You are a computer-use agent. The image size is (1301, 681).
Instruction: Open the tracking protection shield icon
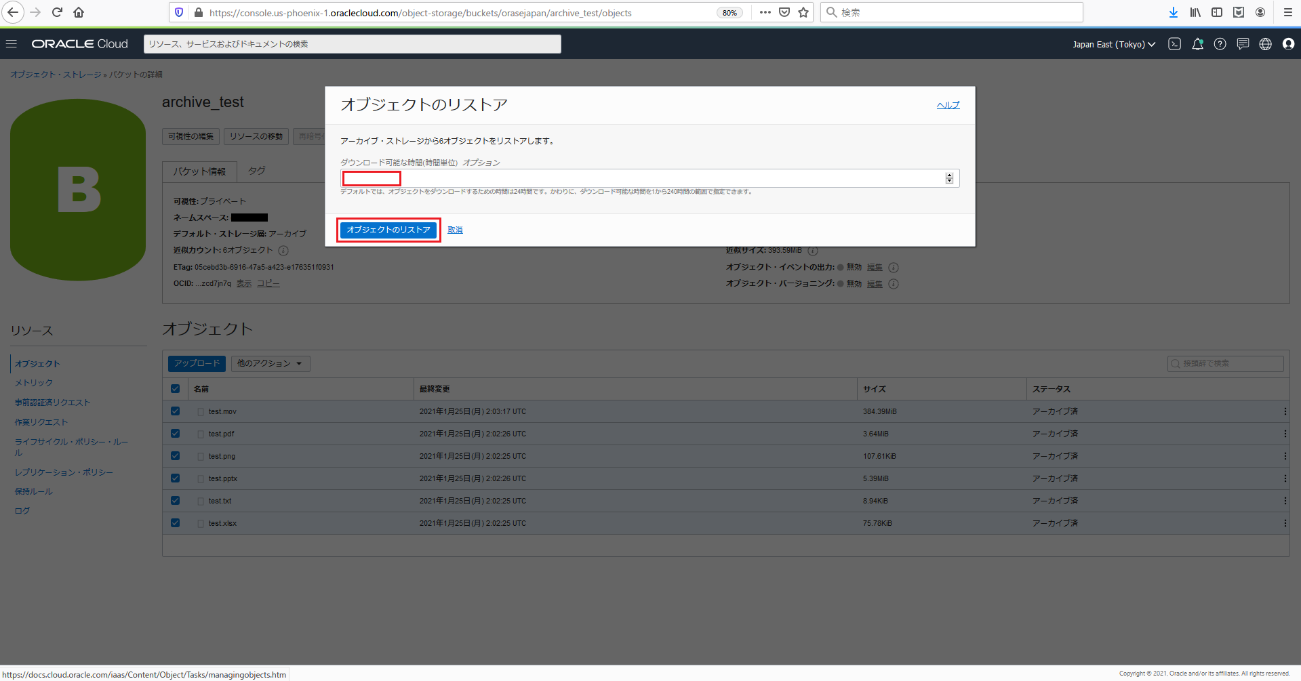[x=179, y=12]
